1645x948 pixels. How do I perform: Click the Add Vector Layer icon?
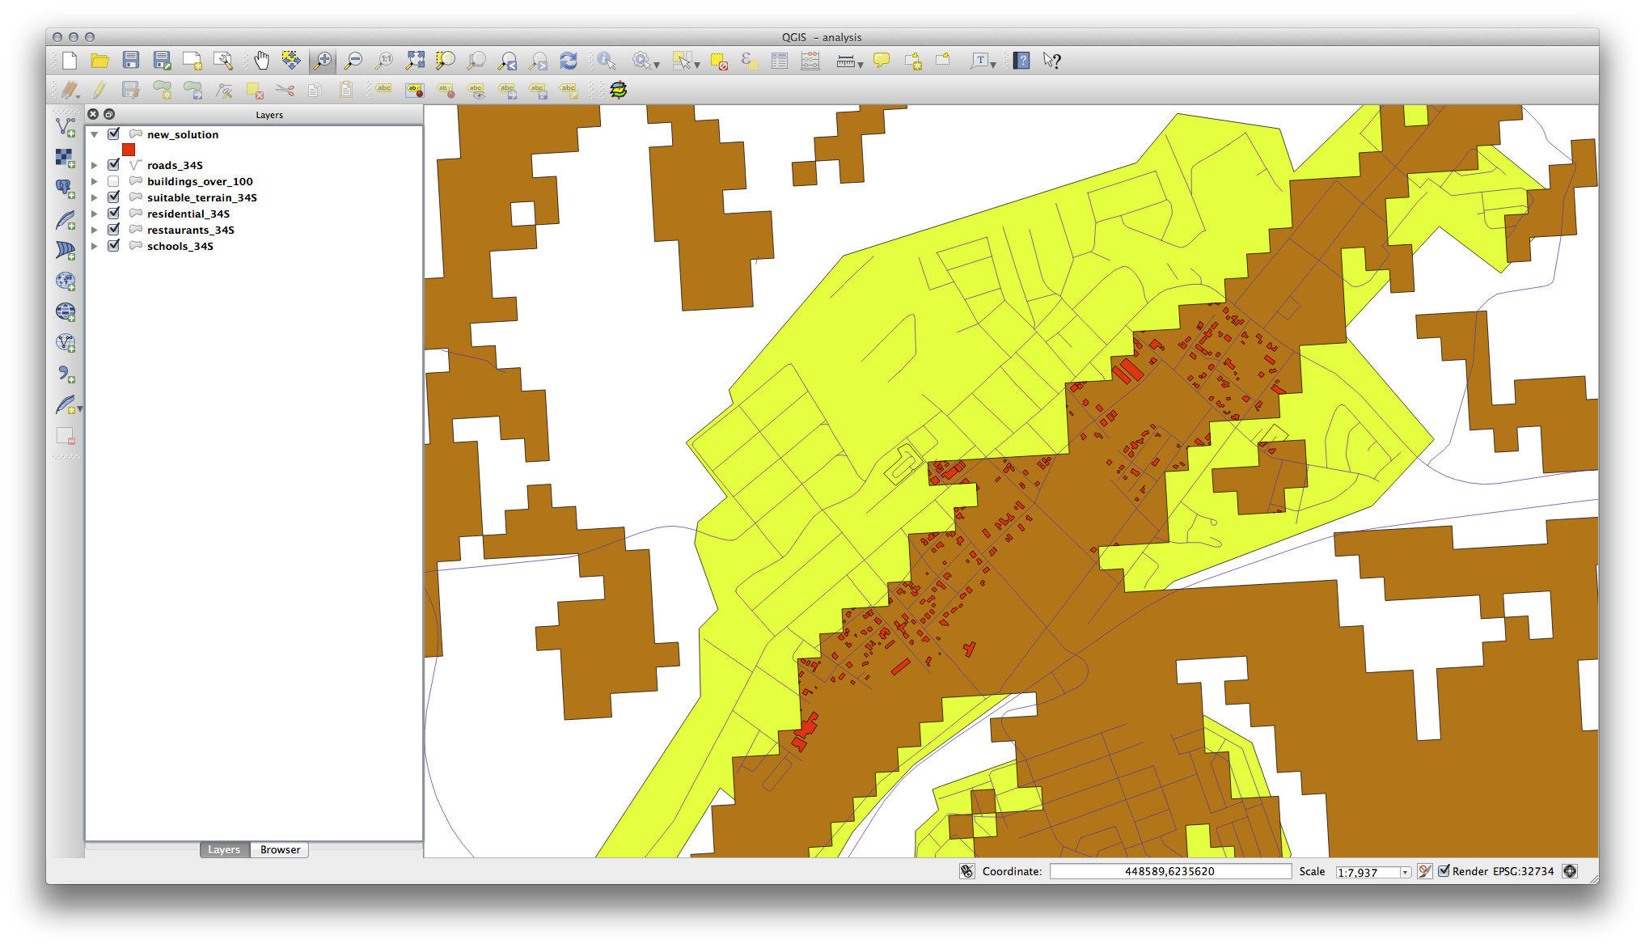pos(66,127)
